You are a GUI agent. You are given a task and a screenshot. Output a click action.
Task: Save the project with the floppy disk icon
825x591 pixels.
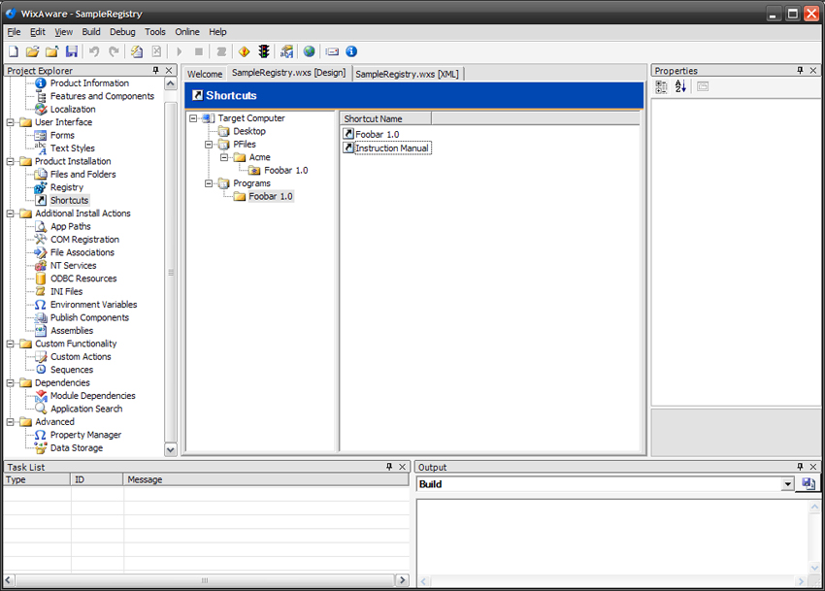click(x=72, y=51)
